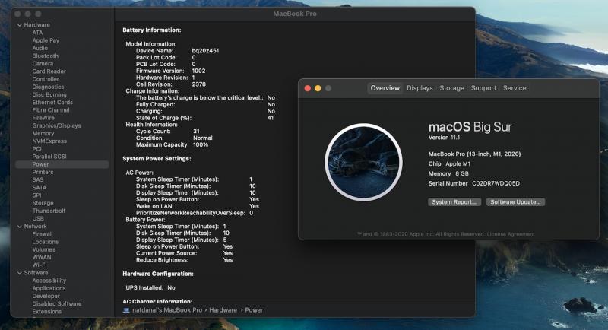
Task: Select Thunderbolt entry
Action: click(49, 211)
